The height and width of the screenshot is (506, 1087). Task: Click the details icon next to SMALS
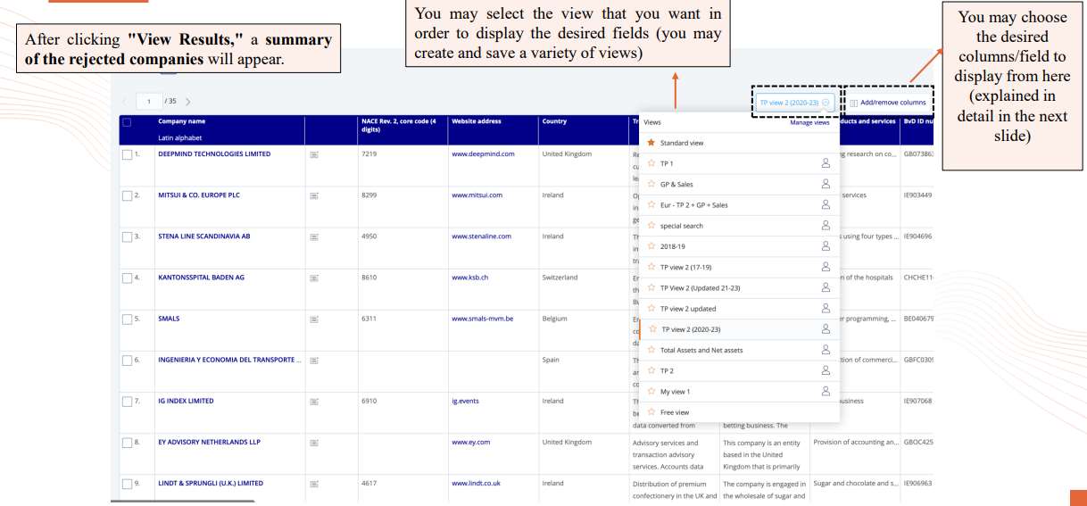pos(313,319)
